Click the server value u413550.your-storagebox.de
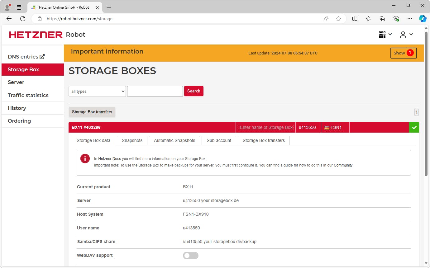430x268 pixels. tap(211, 200)
